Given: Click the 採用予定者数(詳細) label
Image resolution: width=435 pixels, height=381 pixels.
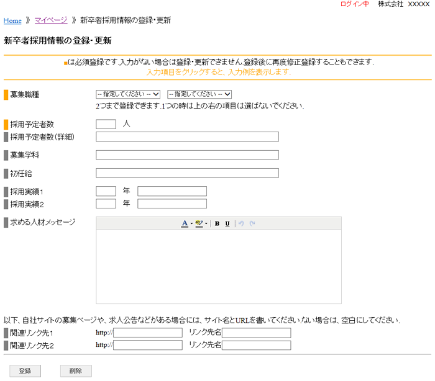Looking at the screenshot, I should 42,137.
